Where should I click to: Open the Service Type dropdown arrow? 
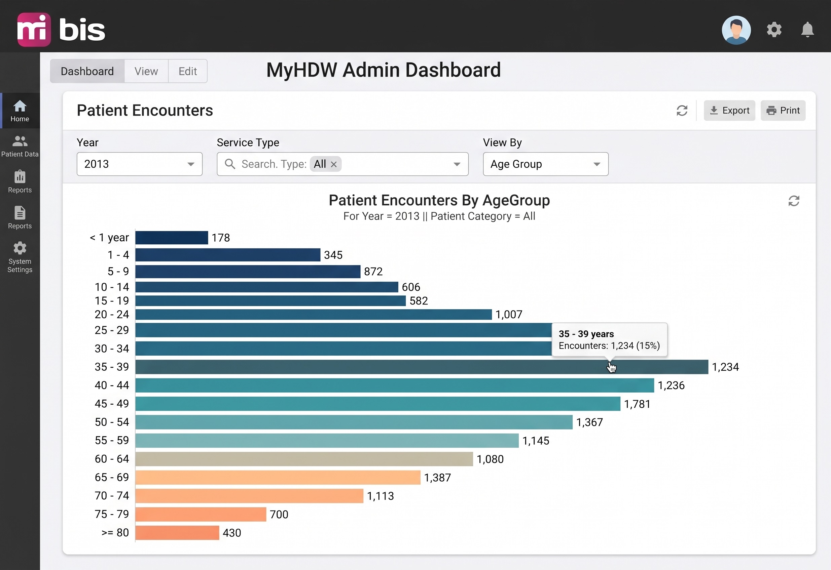point(456,164)
